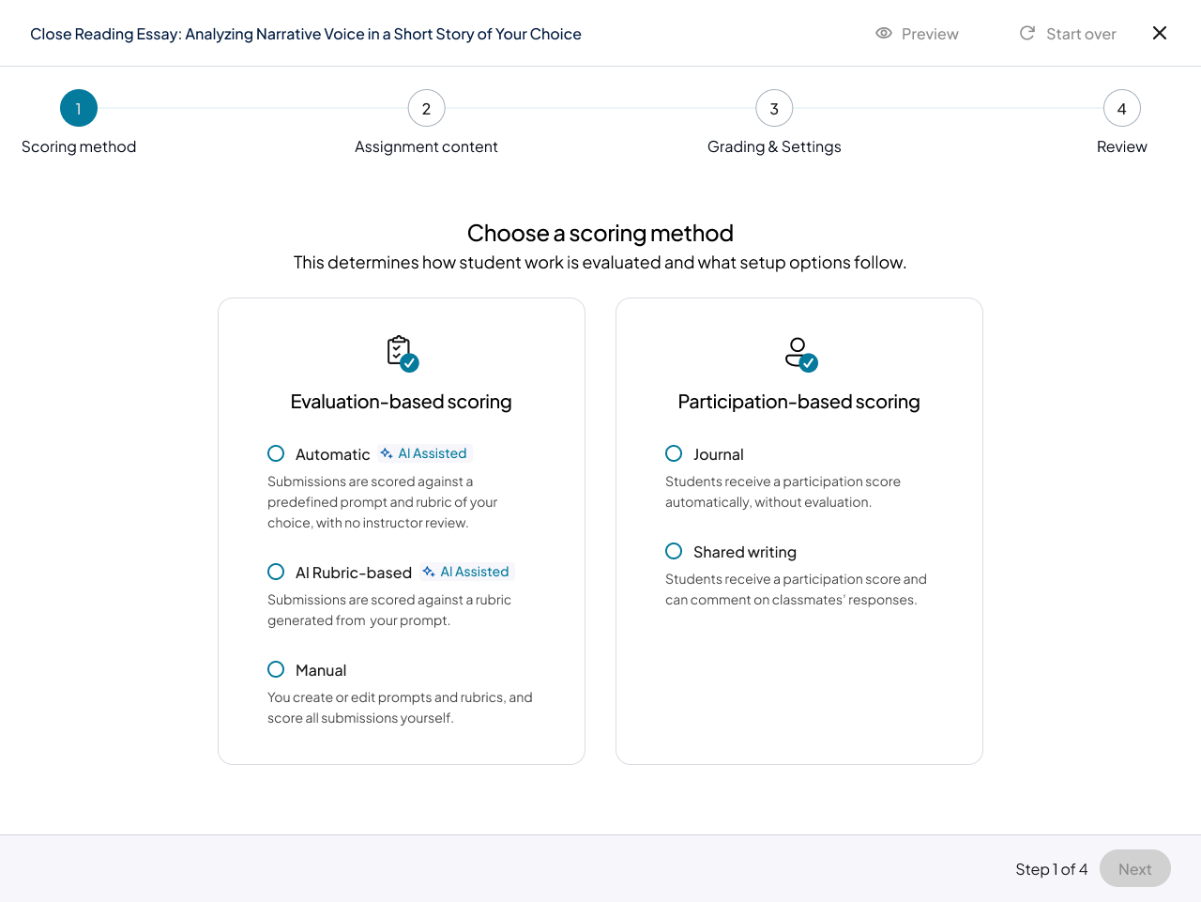Click the Review step label

pyautogui.click(x=1122, y=146)
